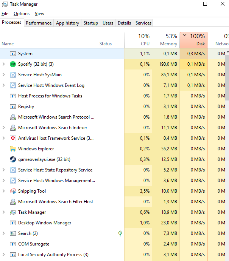Viewport: 229px width, 261px height.
Task: Open the Options menu
Action: [x=22, y=14]
